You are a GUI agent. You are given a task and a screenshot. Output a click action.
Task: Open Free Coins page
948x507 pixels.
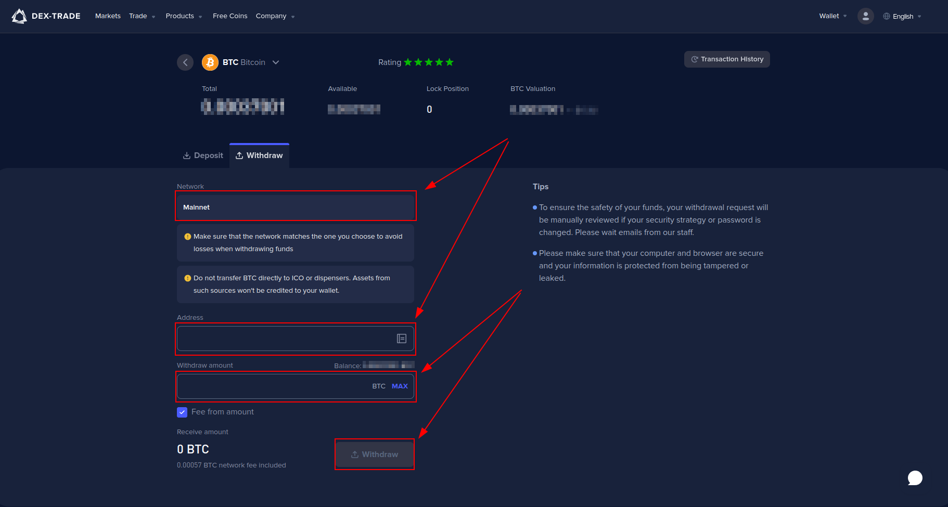(230, 16)
